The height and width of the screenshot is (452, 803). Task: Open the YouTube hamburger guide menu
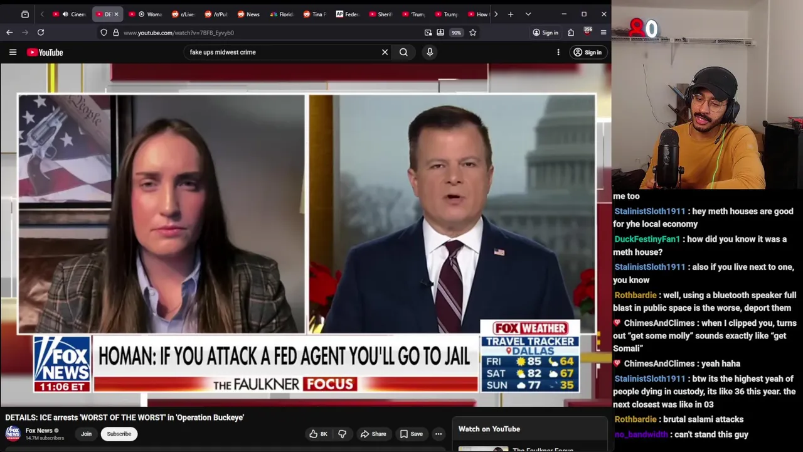click(x=13, y=52)
